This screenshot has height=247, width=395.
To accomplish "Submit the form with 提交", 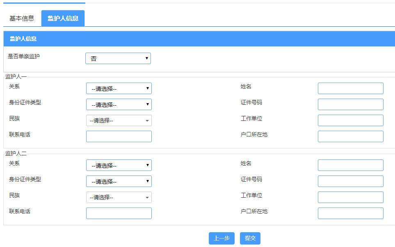I will pyautogui.click(x=250, y=238).
